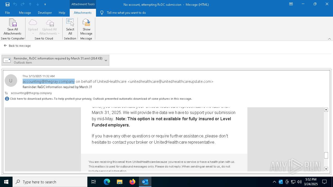
Task: Open File Explorer from taskbar
Action: pyautogui.click(x=120, y=182)
